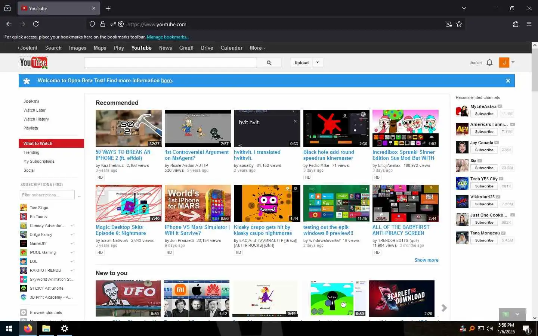Dismiss the Open Beta Test banner

[508, 81]
